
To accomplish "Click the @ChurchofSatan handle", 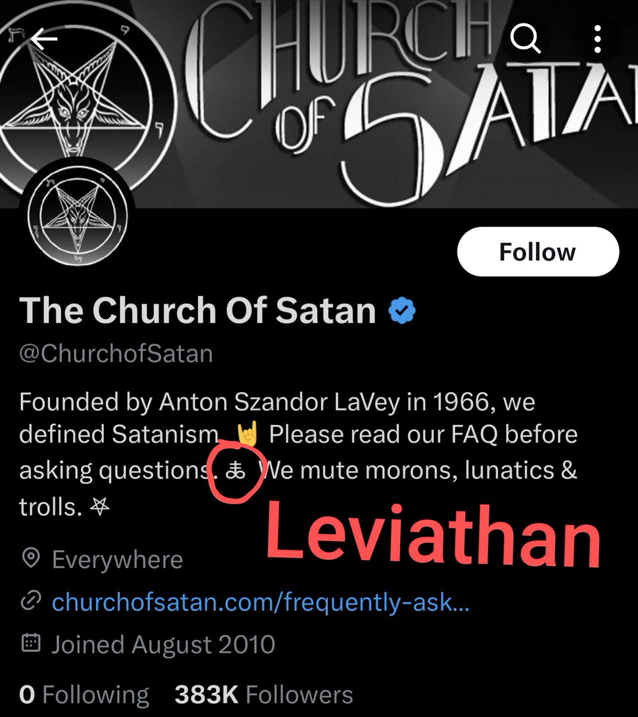I will click(116, 354).
